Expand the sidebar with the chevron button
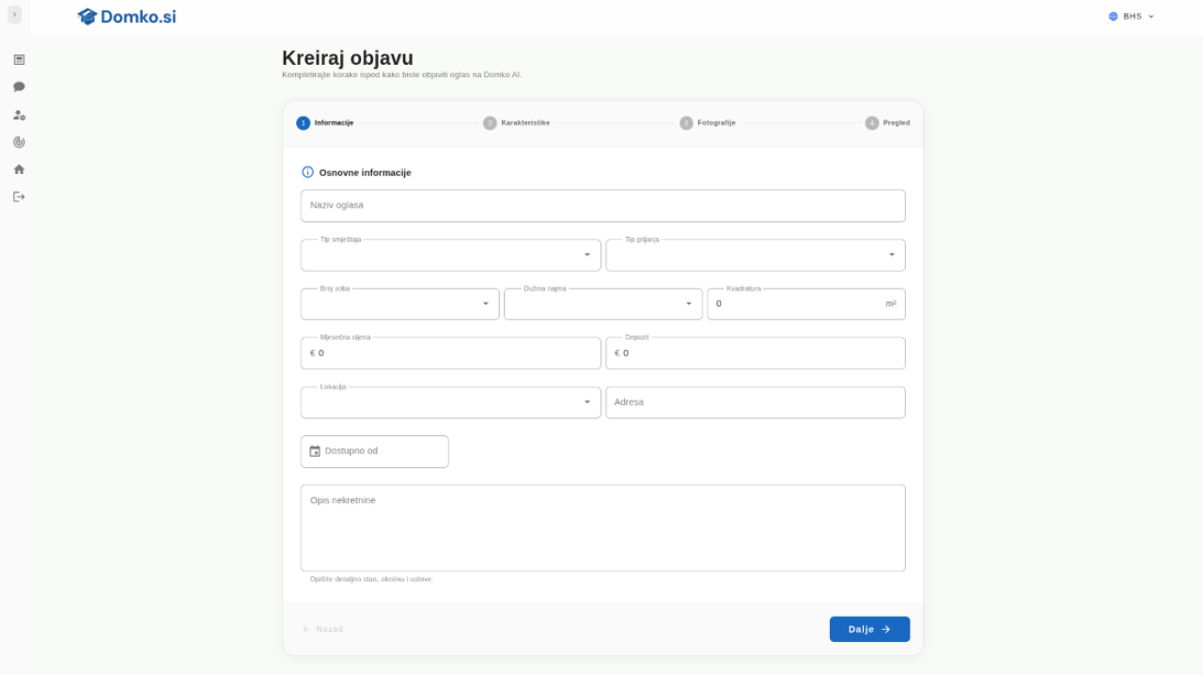 pyautogui.click(x=14, y=14)
